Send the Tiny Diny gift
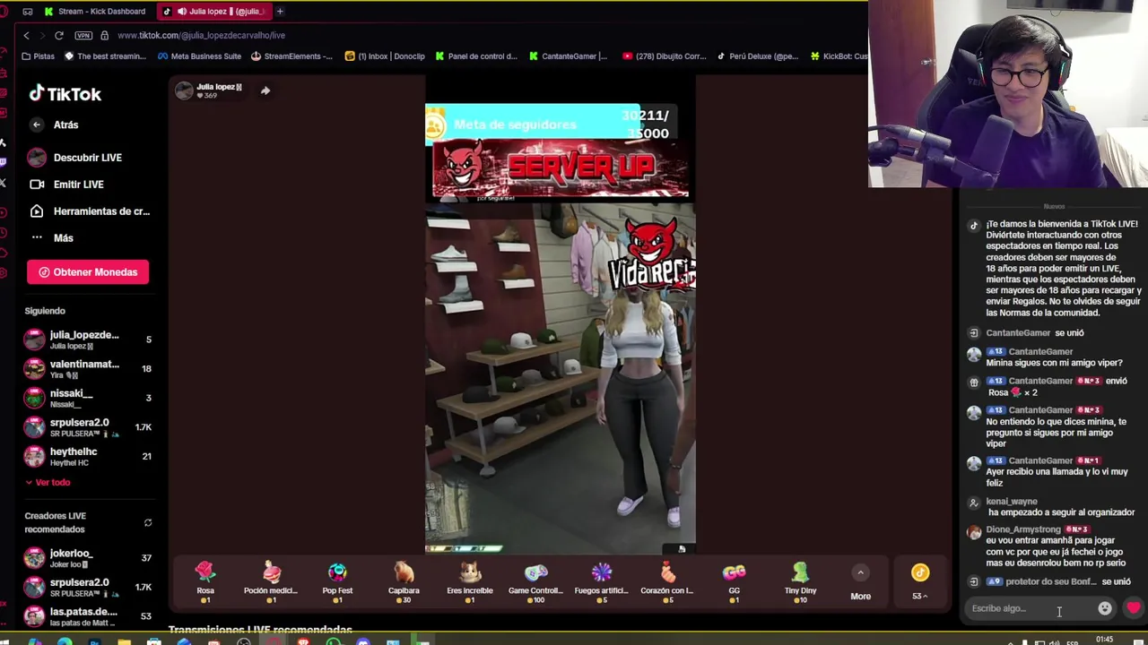 pyautogui.click(x=800, y=580)
